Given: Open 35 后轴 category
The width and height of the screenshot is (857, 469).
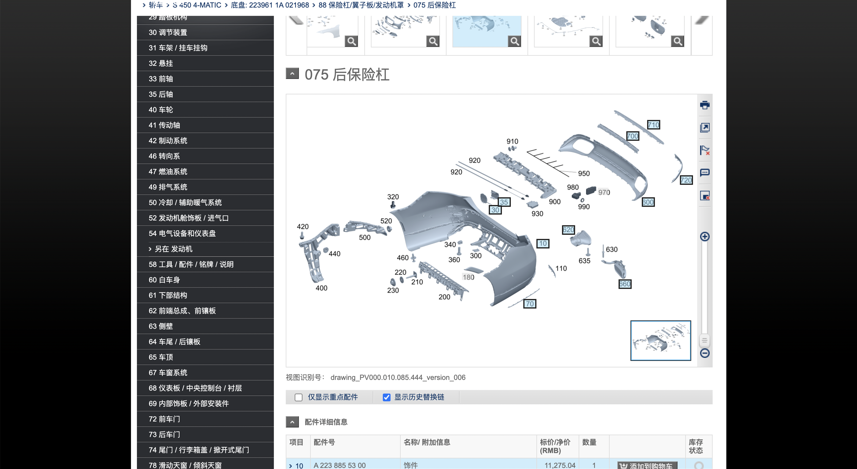Looking at the screenshot, I should click(x=205, y=94).
